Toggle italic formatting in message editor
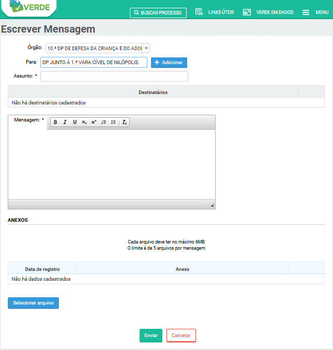This screenshot has height=350, width=333. click(x=65, y=122)
